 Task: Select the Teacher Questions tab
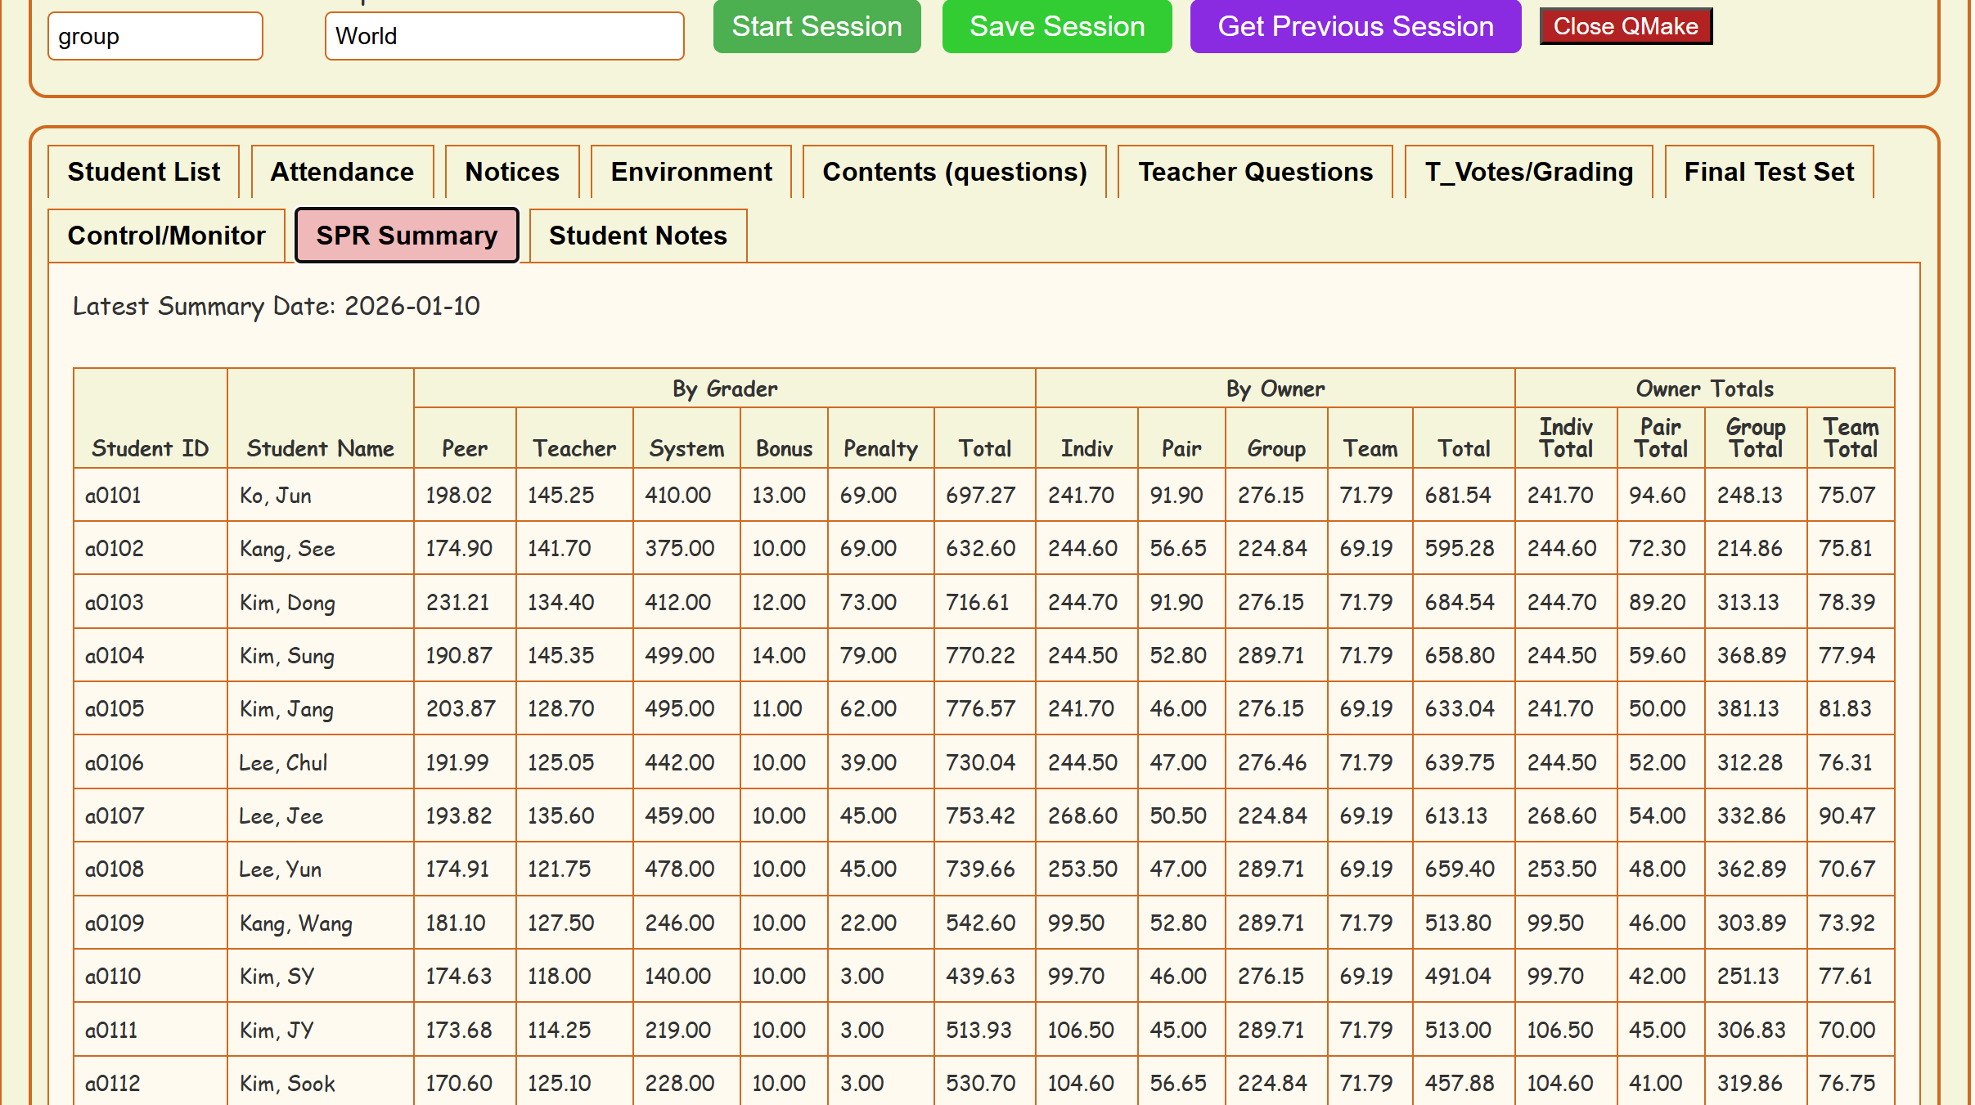(1255, 172)
